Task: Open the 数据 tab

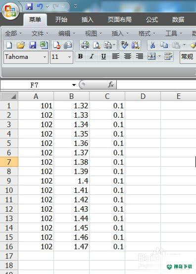Action: click(178, 19)
